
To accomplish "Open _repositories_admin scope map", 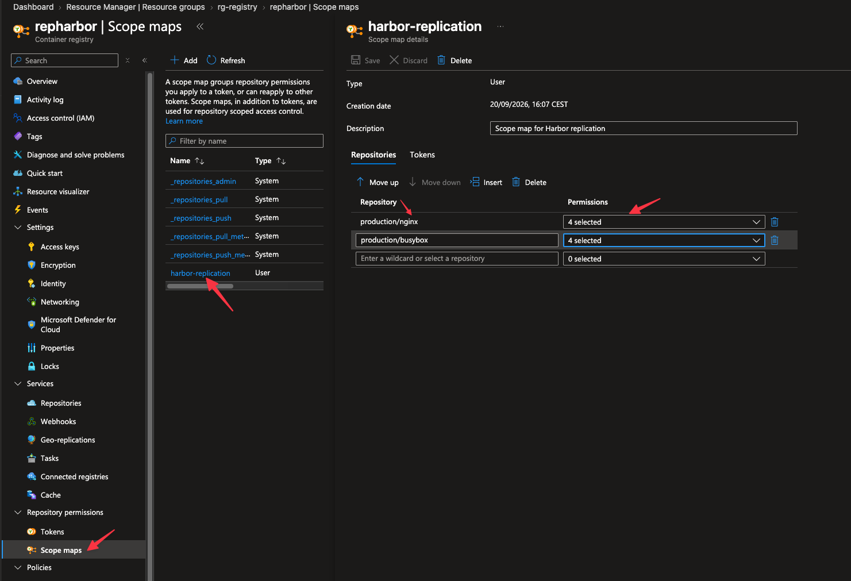I will pos(203,181).
